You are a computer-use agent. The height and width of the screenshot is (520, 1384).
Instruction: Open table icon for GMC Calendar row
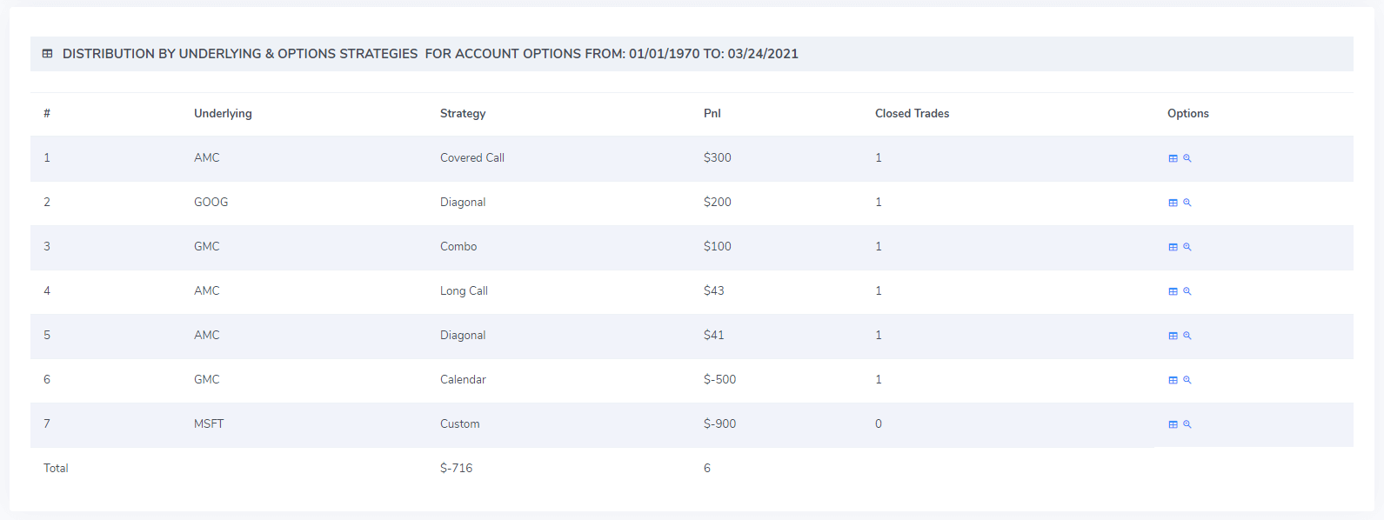(1173, 380)
